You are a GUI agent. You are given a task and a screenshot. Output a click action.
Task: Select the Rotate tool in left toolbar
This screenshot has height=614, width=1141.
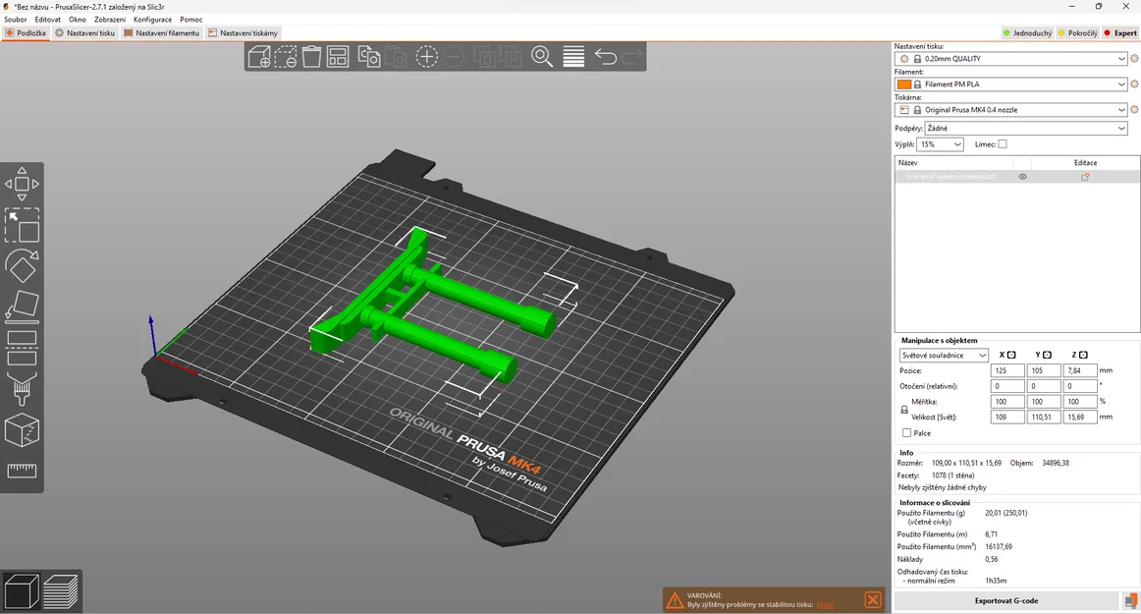pyautogui.click(x=22, y=265)
